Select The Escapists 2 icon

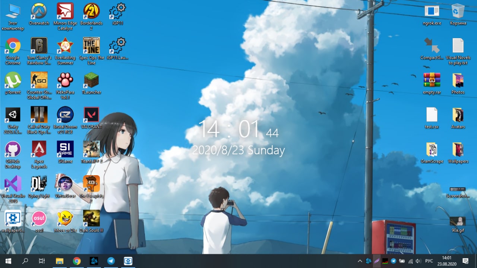tap(91, 189)
